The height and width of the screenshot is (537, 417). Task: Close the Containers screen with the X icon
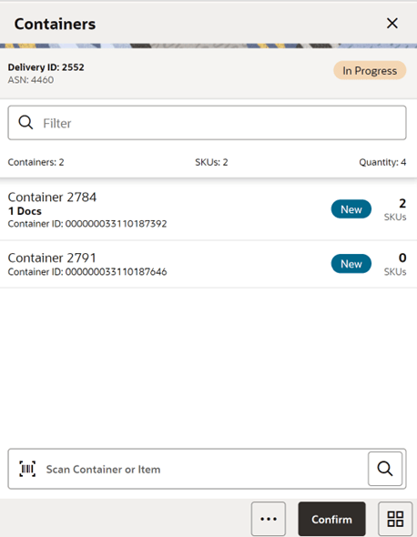tap(392, 24)
